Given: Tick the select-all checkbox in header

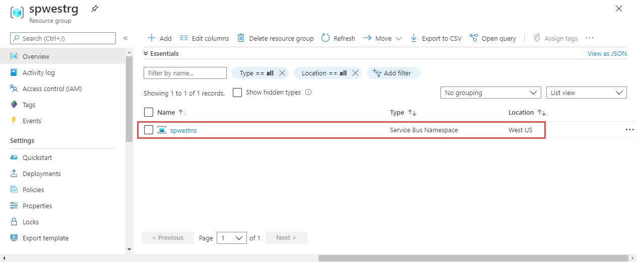Looking at the screenshot, I should coord(149,112).
